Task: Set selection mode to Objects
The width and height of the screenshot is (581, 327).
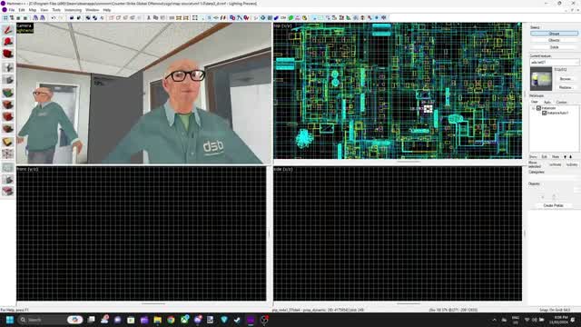Action: [x=554, y=40]
